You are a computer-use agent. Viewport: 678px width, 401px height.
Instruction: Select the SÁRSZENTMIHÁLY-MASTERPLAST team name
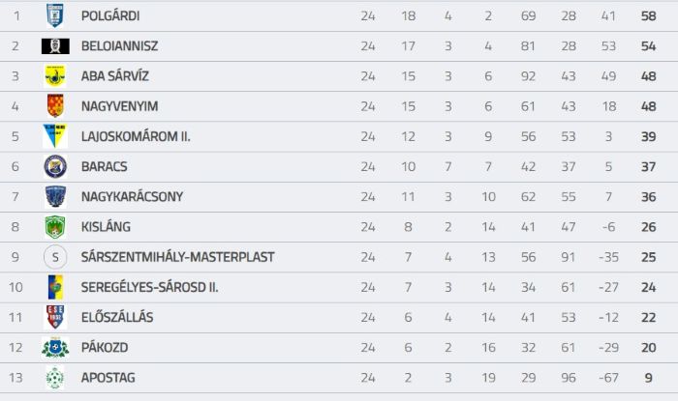[177, 257]
